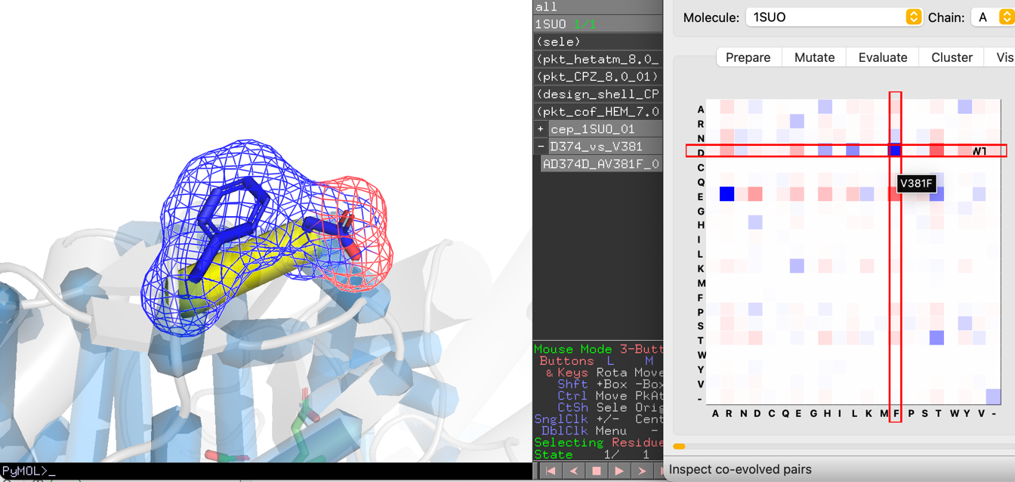Click the D row label beside heatmap
Image resolution: width=1015 pixels, height=482 pixels.
pos(701,153)
